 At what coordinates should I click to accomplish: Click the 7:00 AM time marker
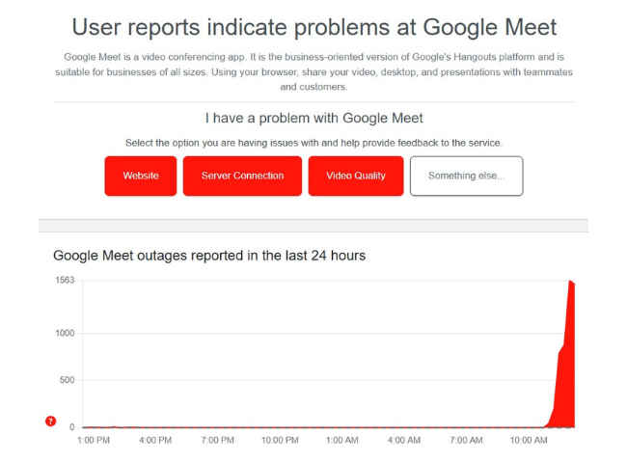[x=467, y=441]
